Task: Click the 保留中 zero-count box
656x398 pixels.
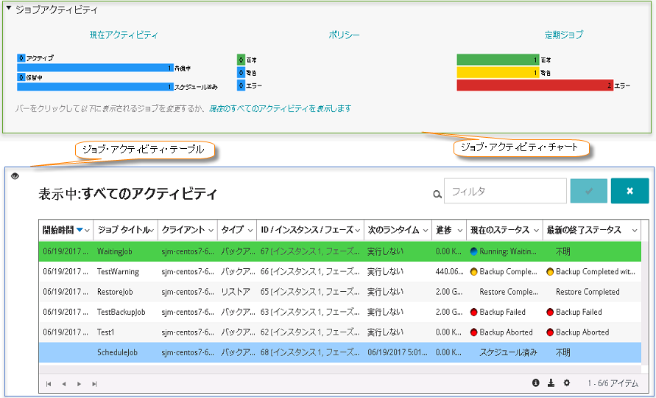Action: 21,77
